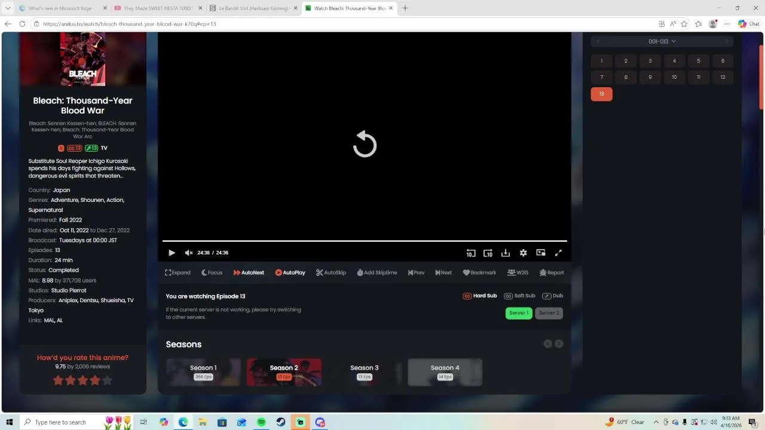Click the Fall 2022 premiered link

coord(71,220)
